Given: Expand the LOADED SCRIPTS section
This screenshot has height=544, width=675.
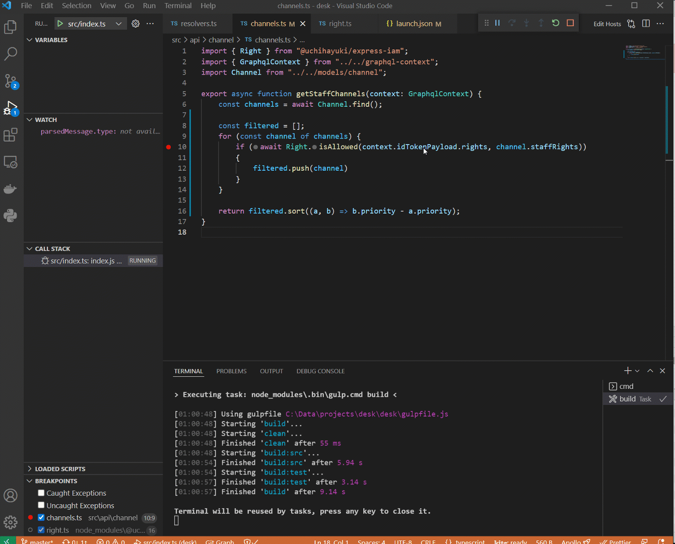Looking at the screenshot, I should (x=29, y=468).
